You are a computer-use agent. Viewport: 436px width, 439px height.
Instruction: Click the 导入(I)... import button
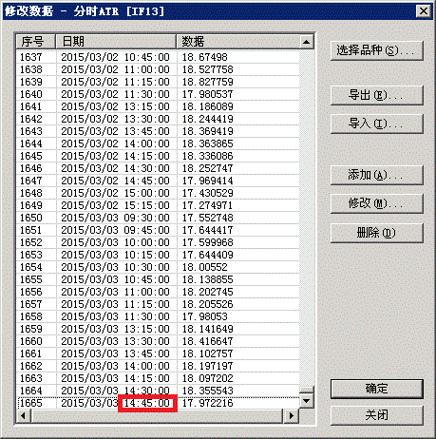click(377, 124)
